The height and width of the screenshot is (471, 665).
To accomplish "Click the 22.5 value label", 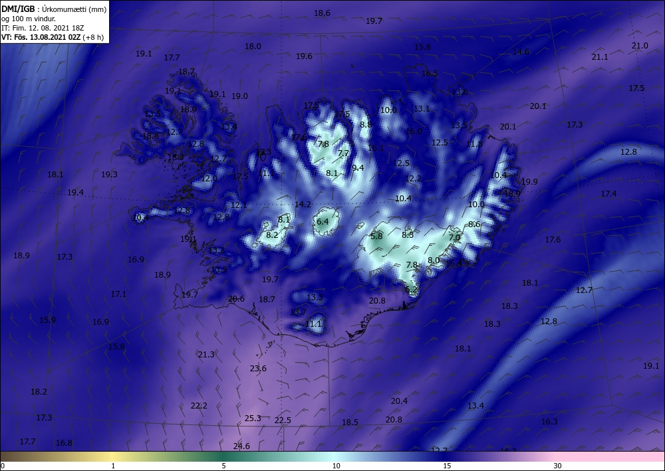I will tap(283, 420).
